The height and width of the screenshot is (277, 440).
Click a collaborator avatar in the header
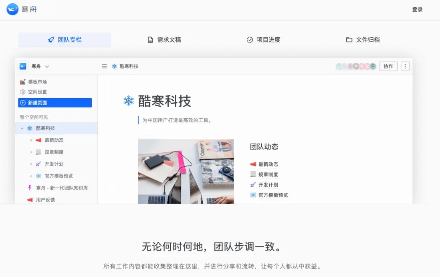pyautogui.click(x=373, y=66)
